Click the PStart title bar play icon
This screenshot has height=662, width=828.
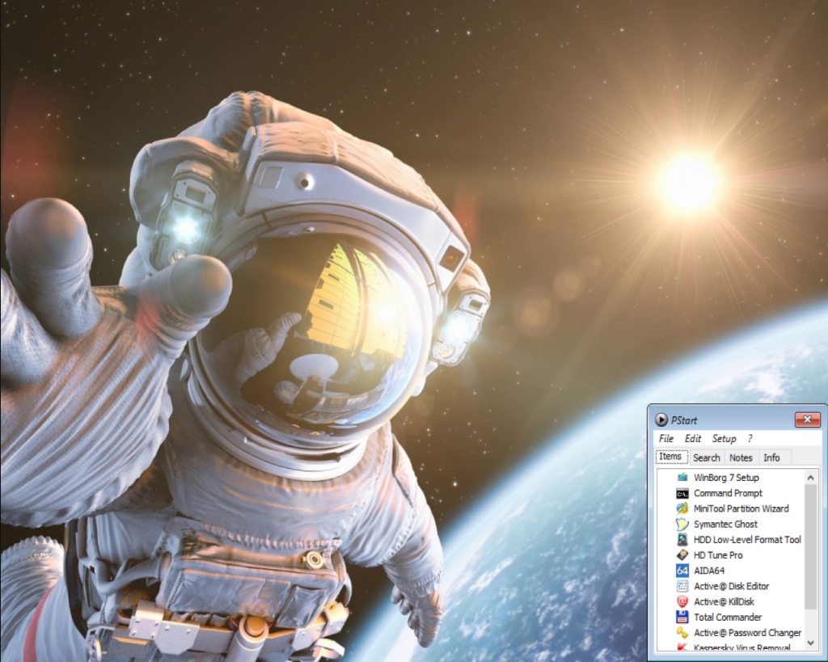click(x=661, y=420)
